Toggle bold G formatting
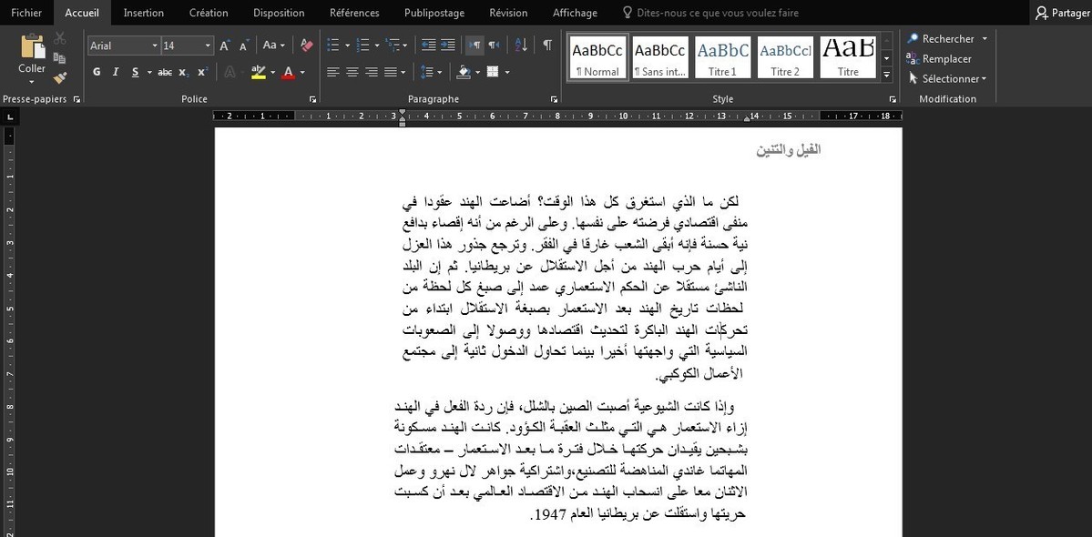This screenshot has width=1092, height=537. click(97, 72)
